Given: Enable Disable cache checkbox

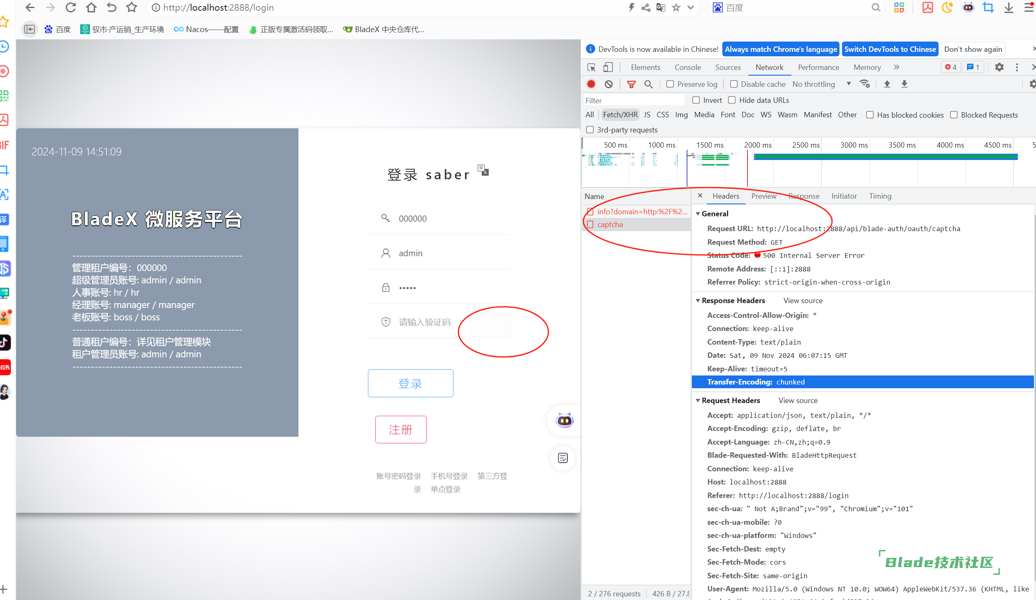Looking at the screenshot, I should point(734,84).
